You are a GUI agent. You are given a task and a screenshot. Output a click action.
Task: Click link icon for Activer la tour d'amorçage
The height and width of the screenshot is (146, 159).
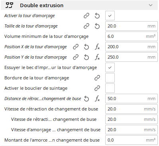coord(86,16)
